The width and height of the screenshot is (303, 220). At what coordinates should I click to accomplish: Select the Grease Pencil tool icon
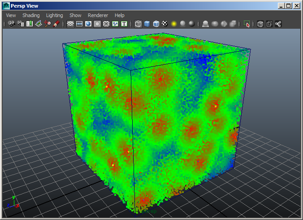[x=56, y=24]
